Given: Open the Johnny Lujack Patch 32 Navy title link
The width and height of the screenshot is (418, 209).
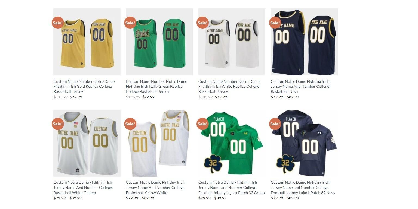Looking at the screenshot, I should (303, 188).
